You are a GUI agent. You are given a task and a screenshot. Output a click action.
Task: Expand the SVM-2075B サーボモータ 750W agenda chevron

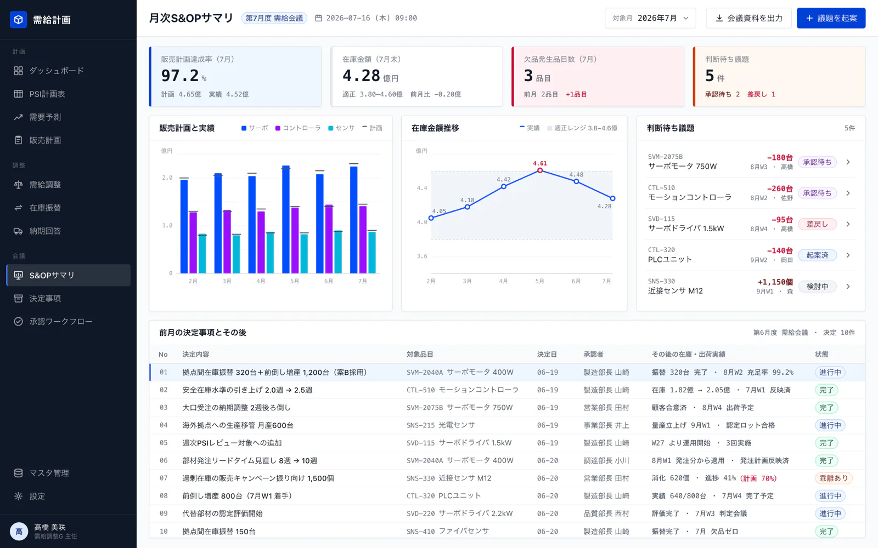click(848, 162)
